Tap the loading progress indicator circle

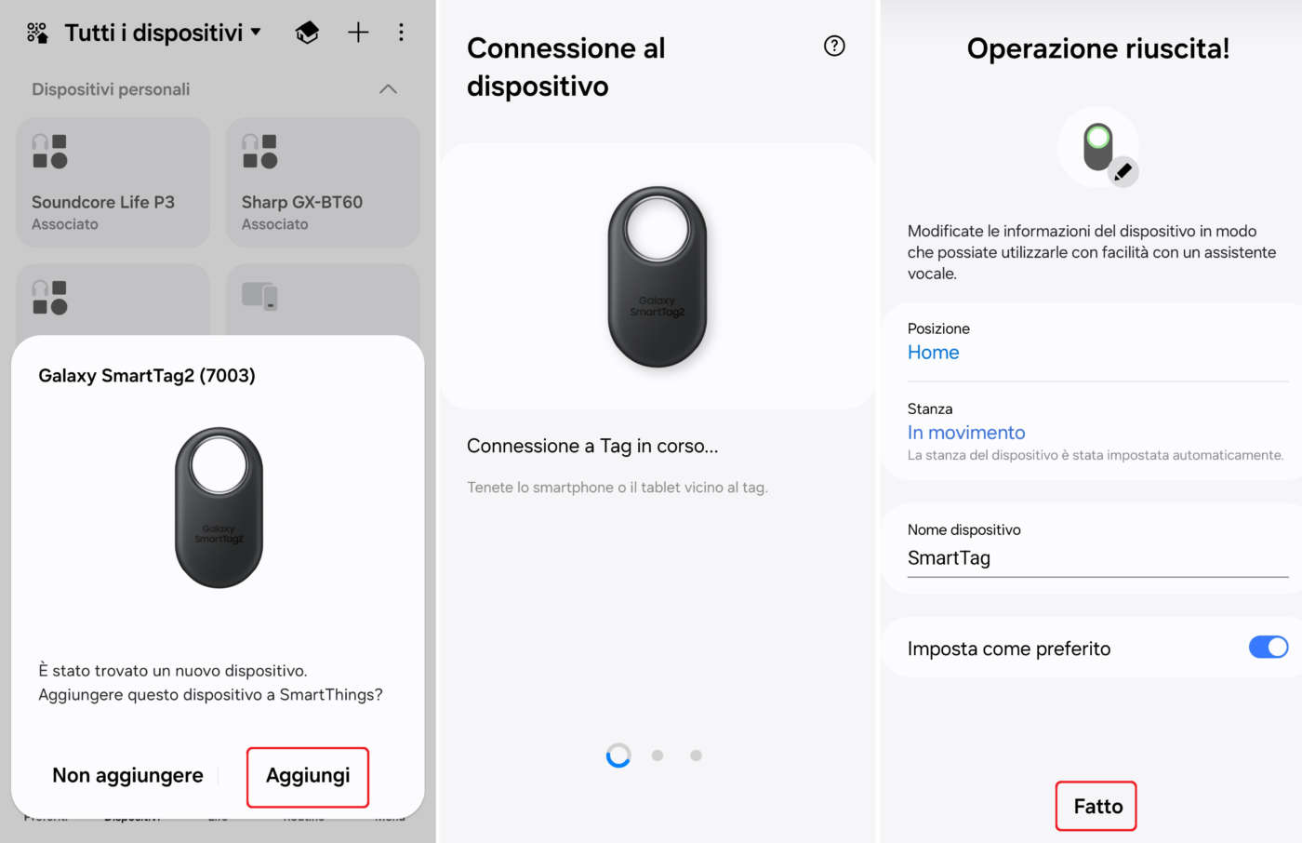[x=618, y=756]
